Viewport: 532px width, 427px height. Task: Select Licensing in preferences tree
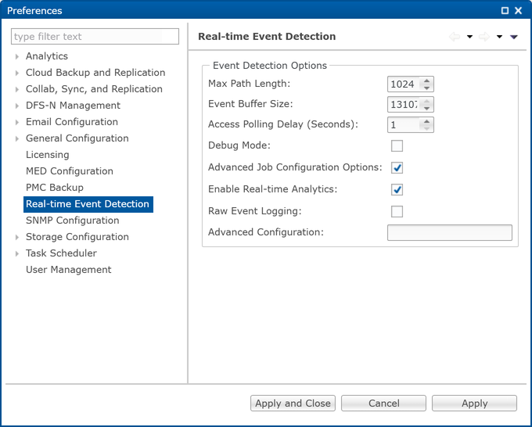click(x=48, y=155)
